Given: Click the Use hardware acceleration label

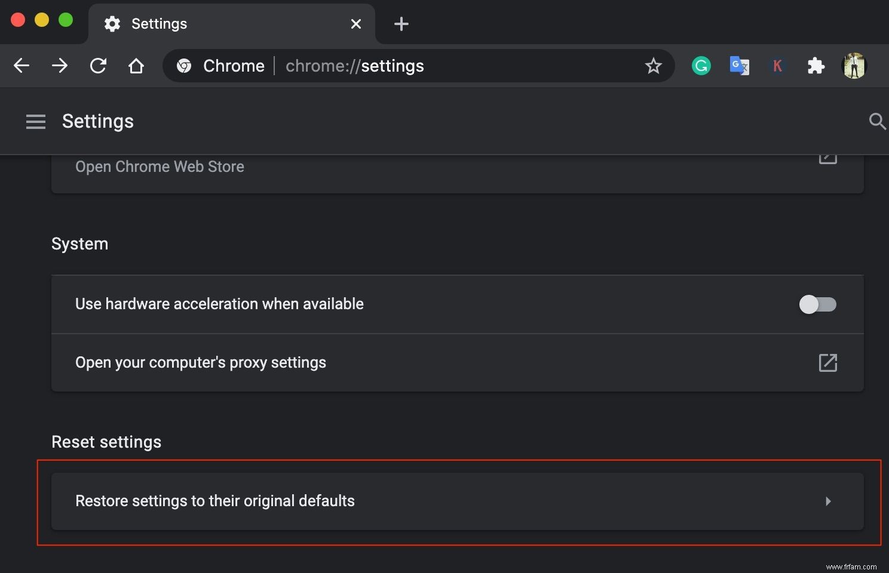Looking at the screenshot, I should pos(219,304).
